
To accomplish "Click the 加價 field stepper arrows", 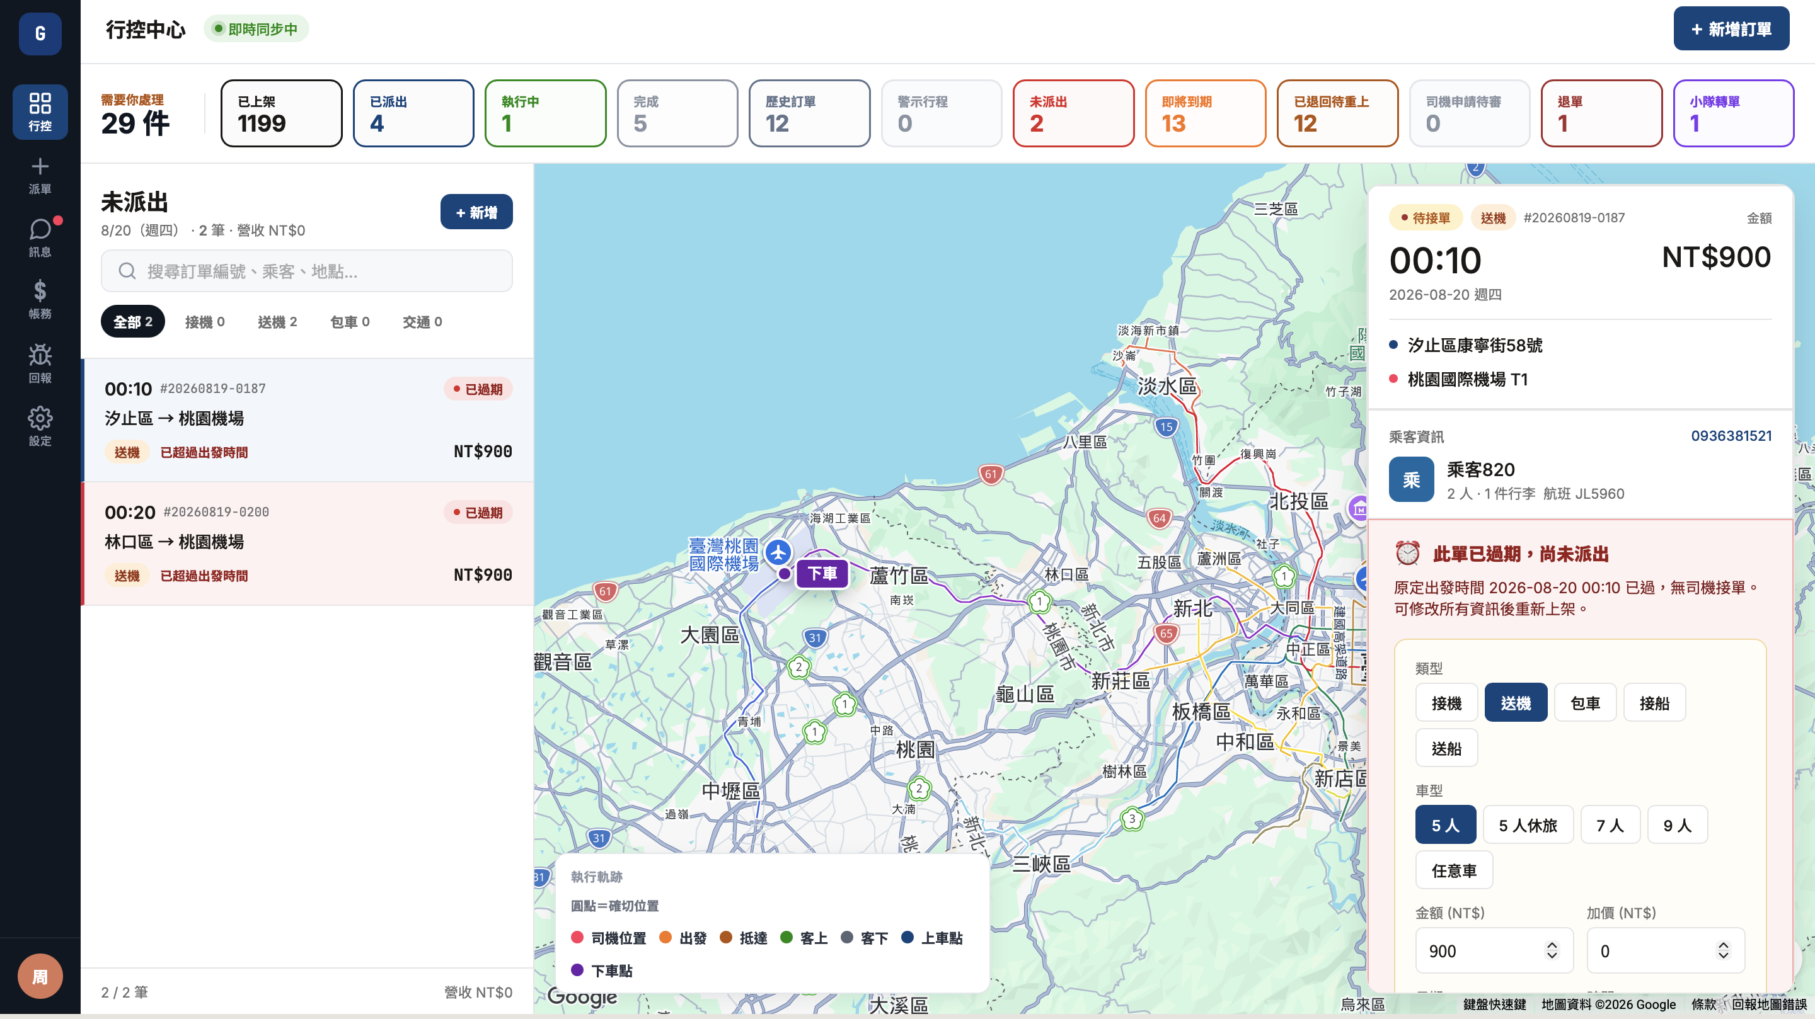I will click(1723, 951).
